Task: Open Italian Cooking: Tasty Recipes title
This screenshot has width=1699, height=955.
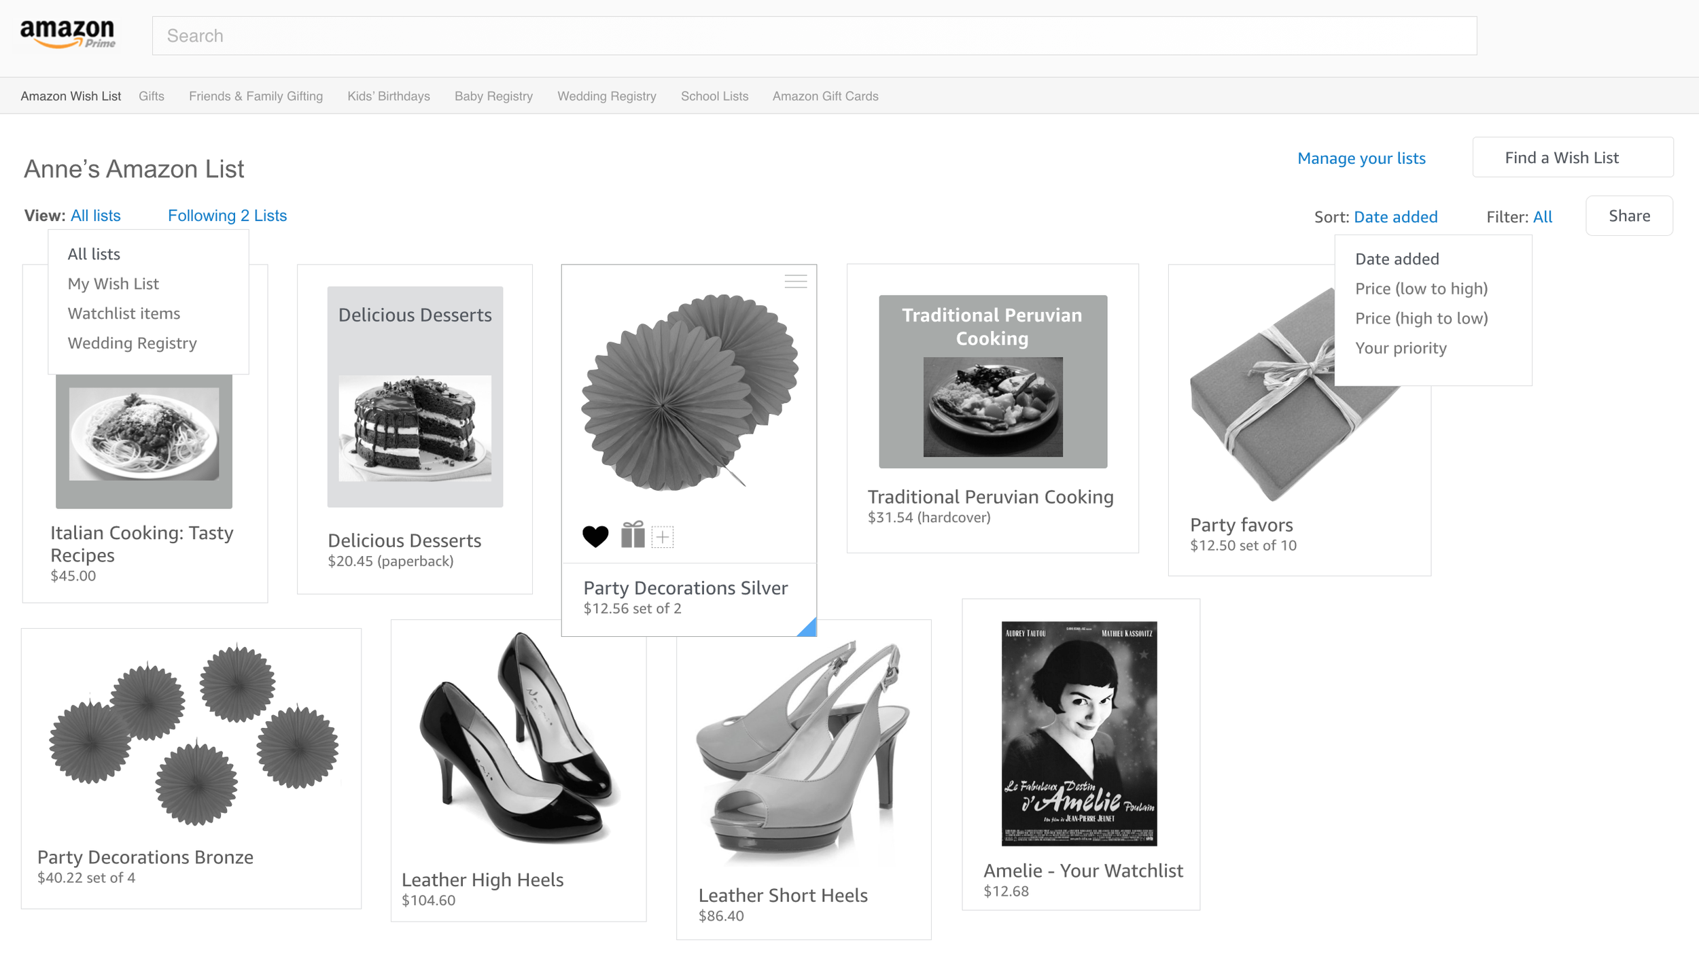Action: coord(142,544)
